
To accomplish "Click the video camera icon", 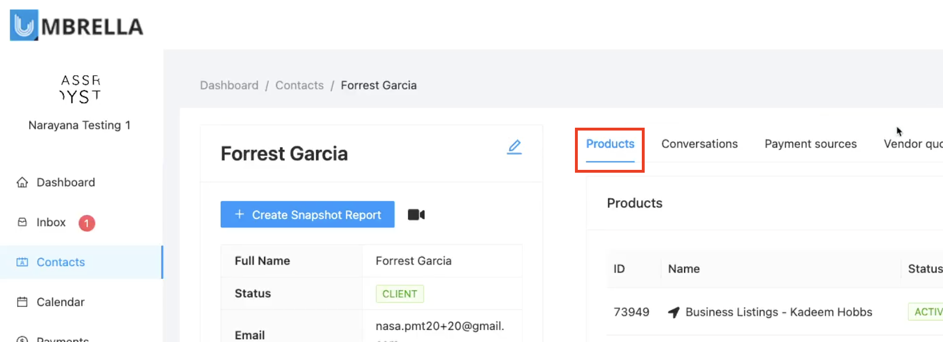I will pyautogui.click(x=416, y=215).
